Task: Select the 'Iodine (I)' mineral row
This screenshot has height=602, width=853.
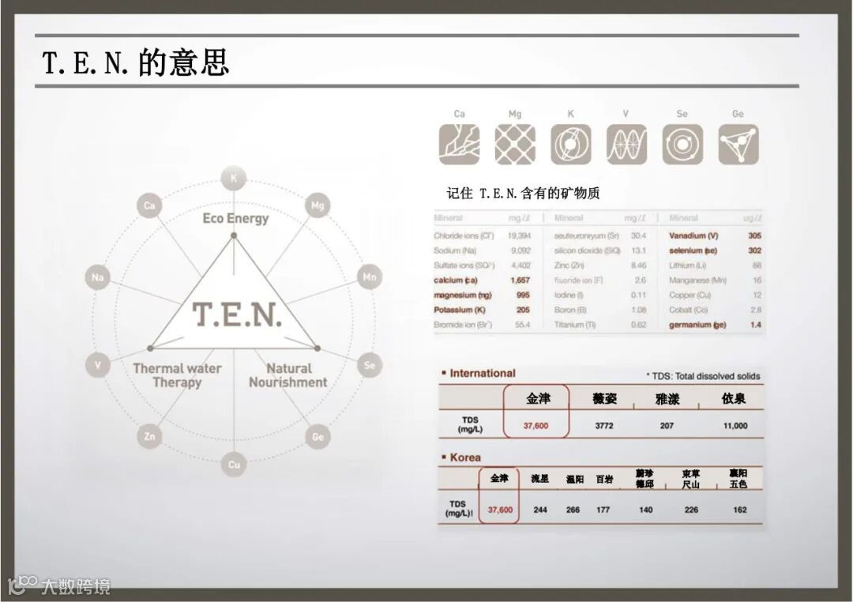Action: click(x=600, y=295)
